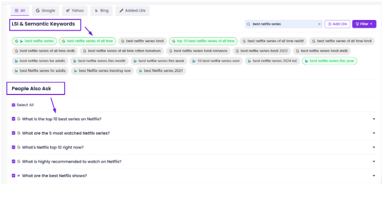Viewport: 382px width, 203px height.
Task: Select chip best netflix series of all time imdb
Action: tap(45, 51)
